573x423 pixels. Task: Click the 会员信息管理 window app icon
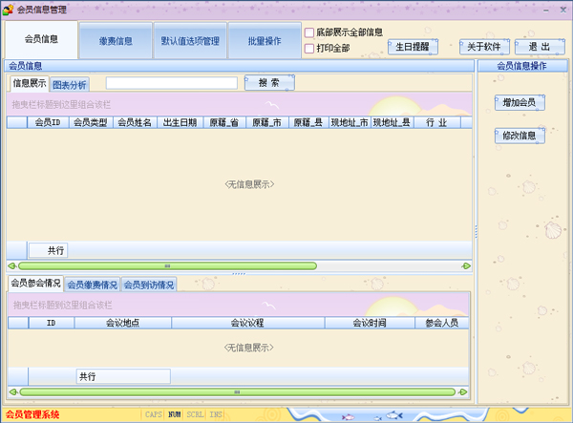pos(8,10)
